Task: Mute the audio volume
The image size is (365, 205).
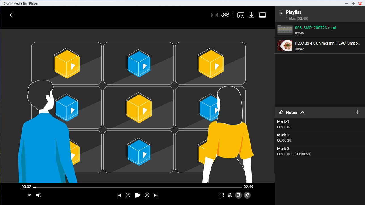Action: coord(39,195)
